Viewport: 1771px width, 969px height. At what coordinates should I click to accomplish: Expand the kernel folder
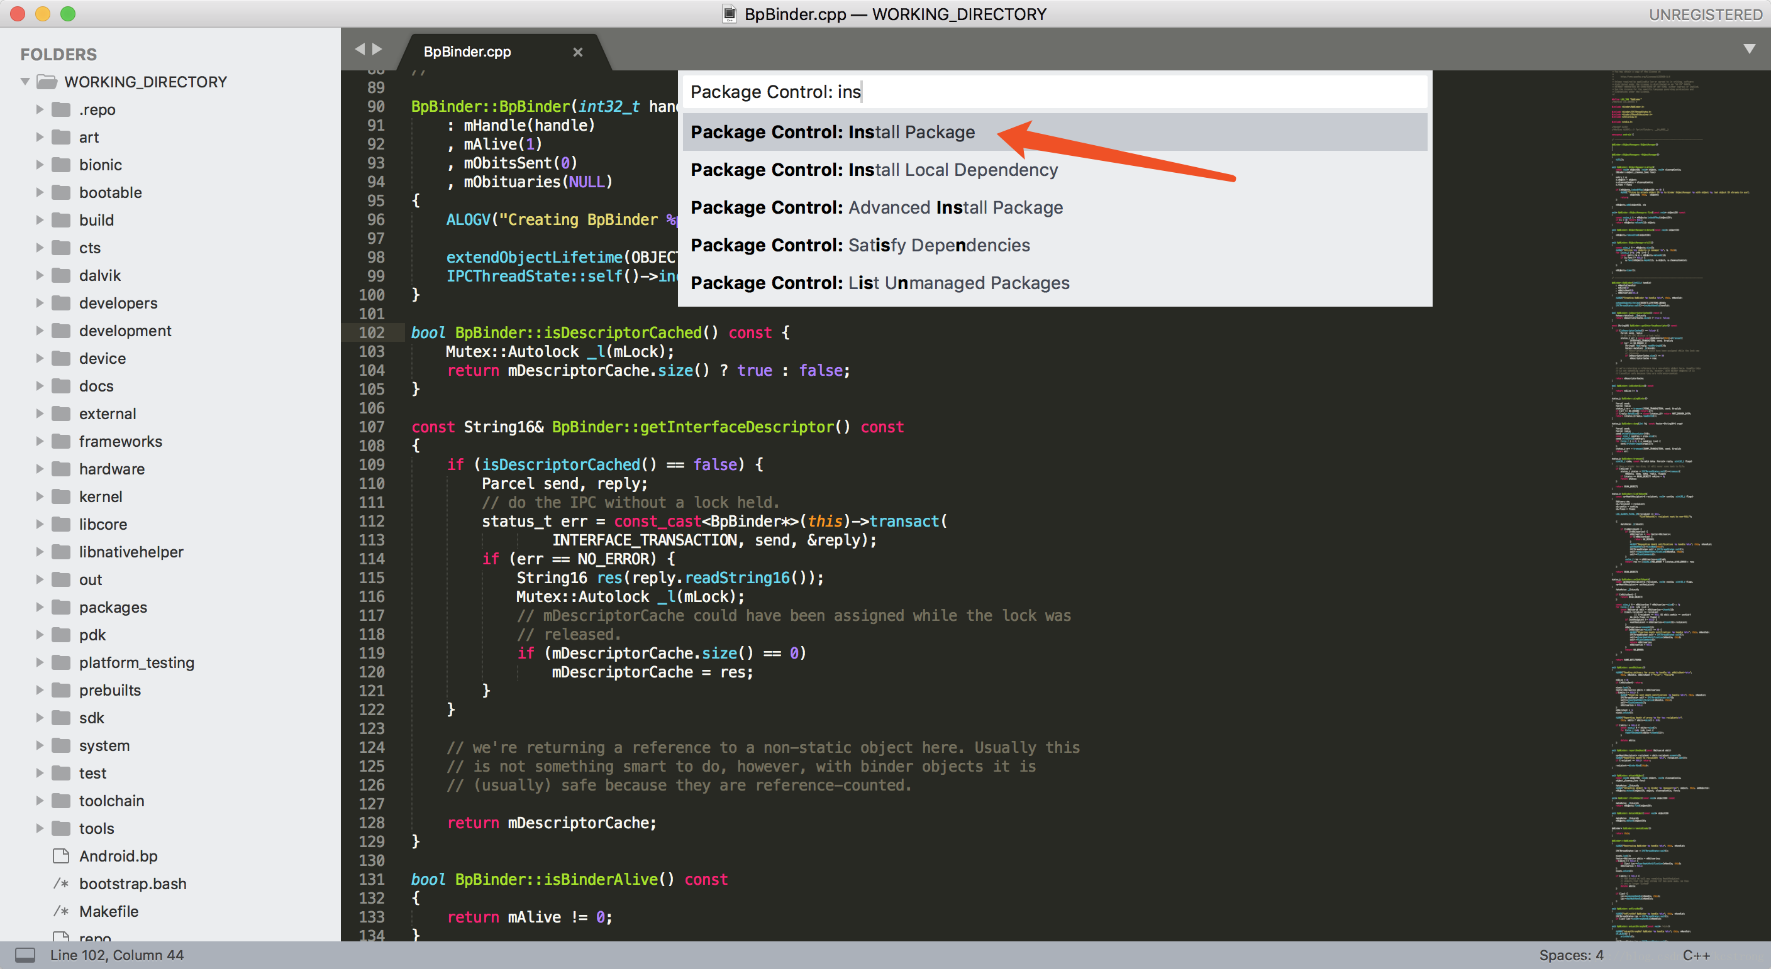pyautogui.click(x=39, y=496)
